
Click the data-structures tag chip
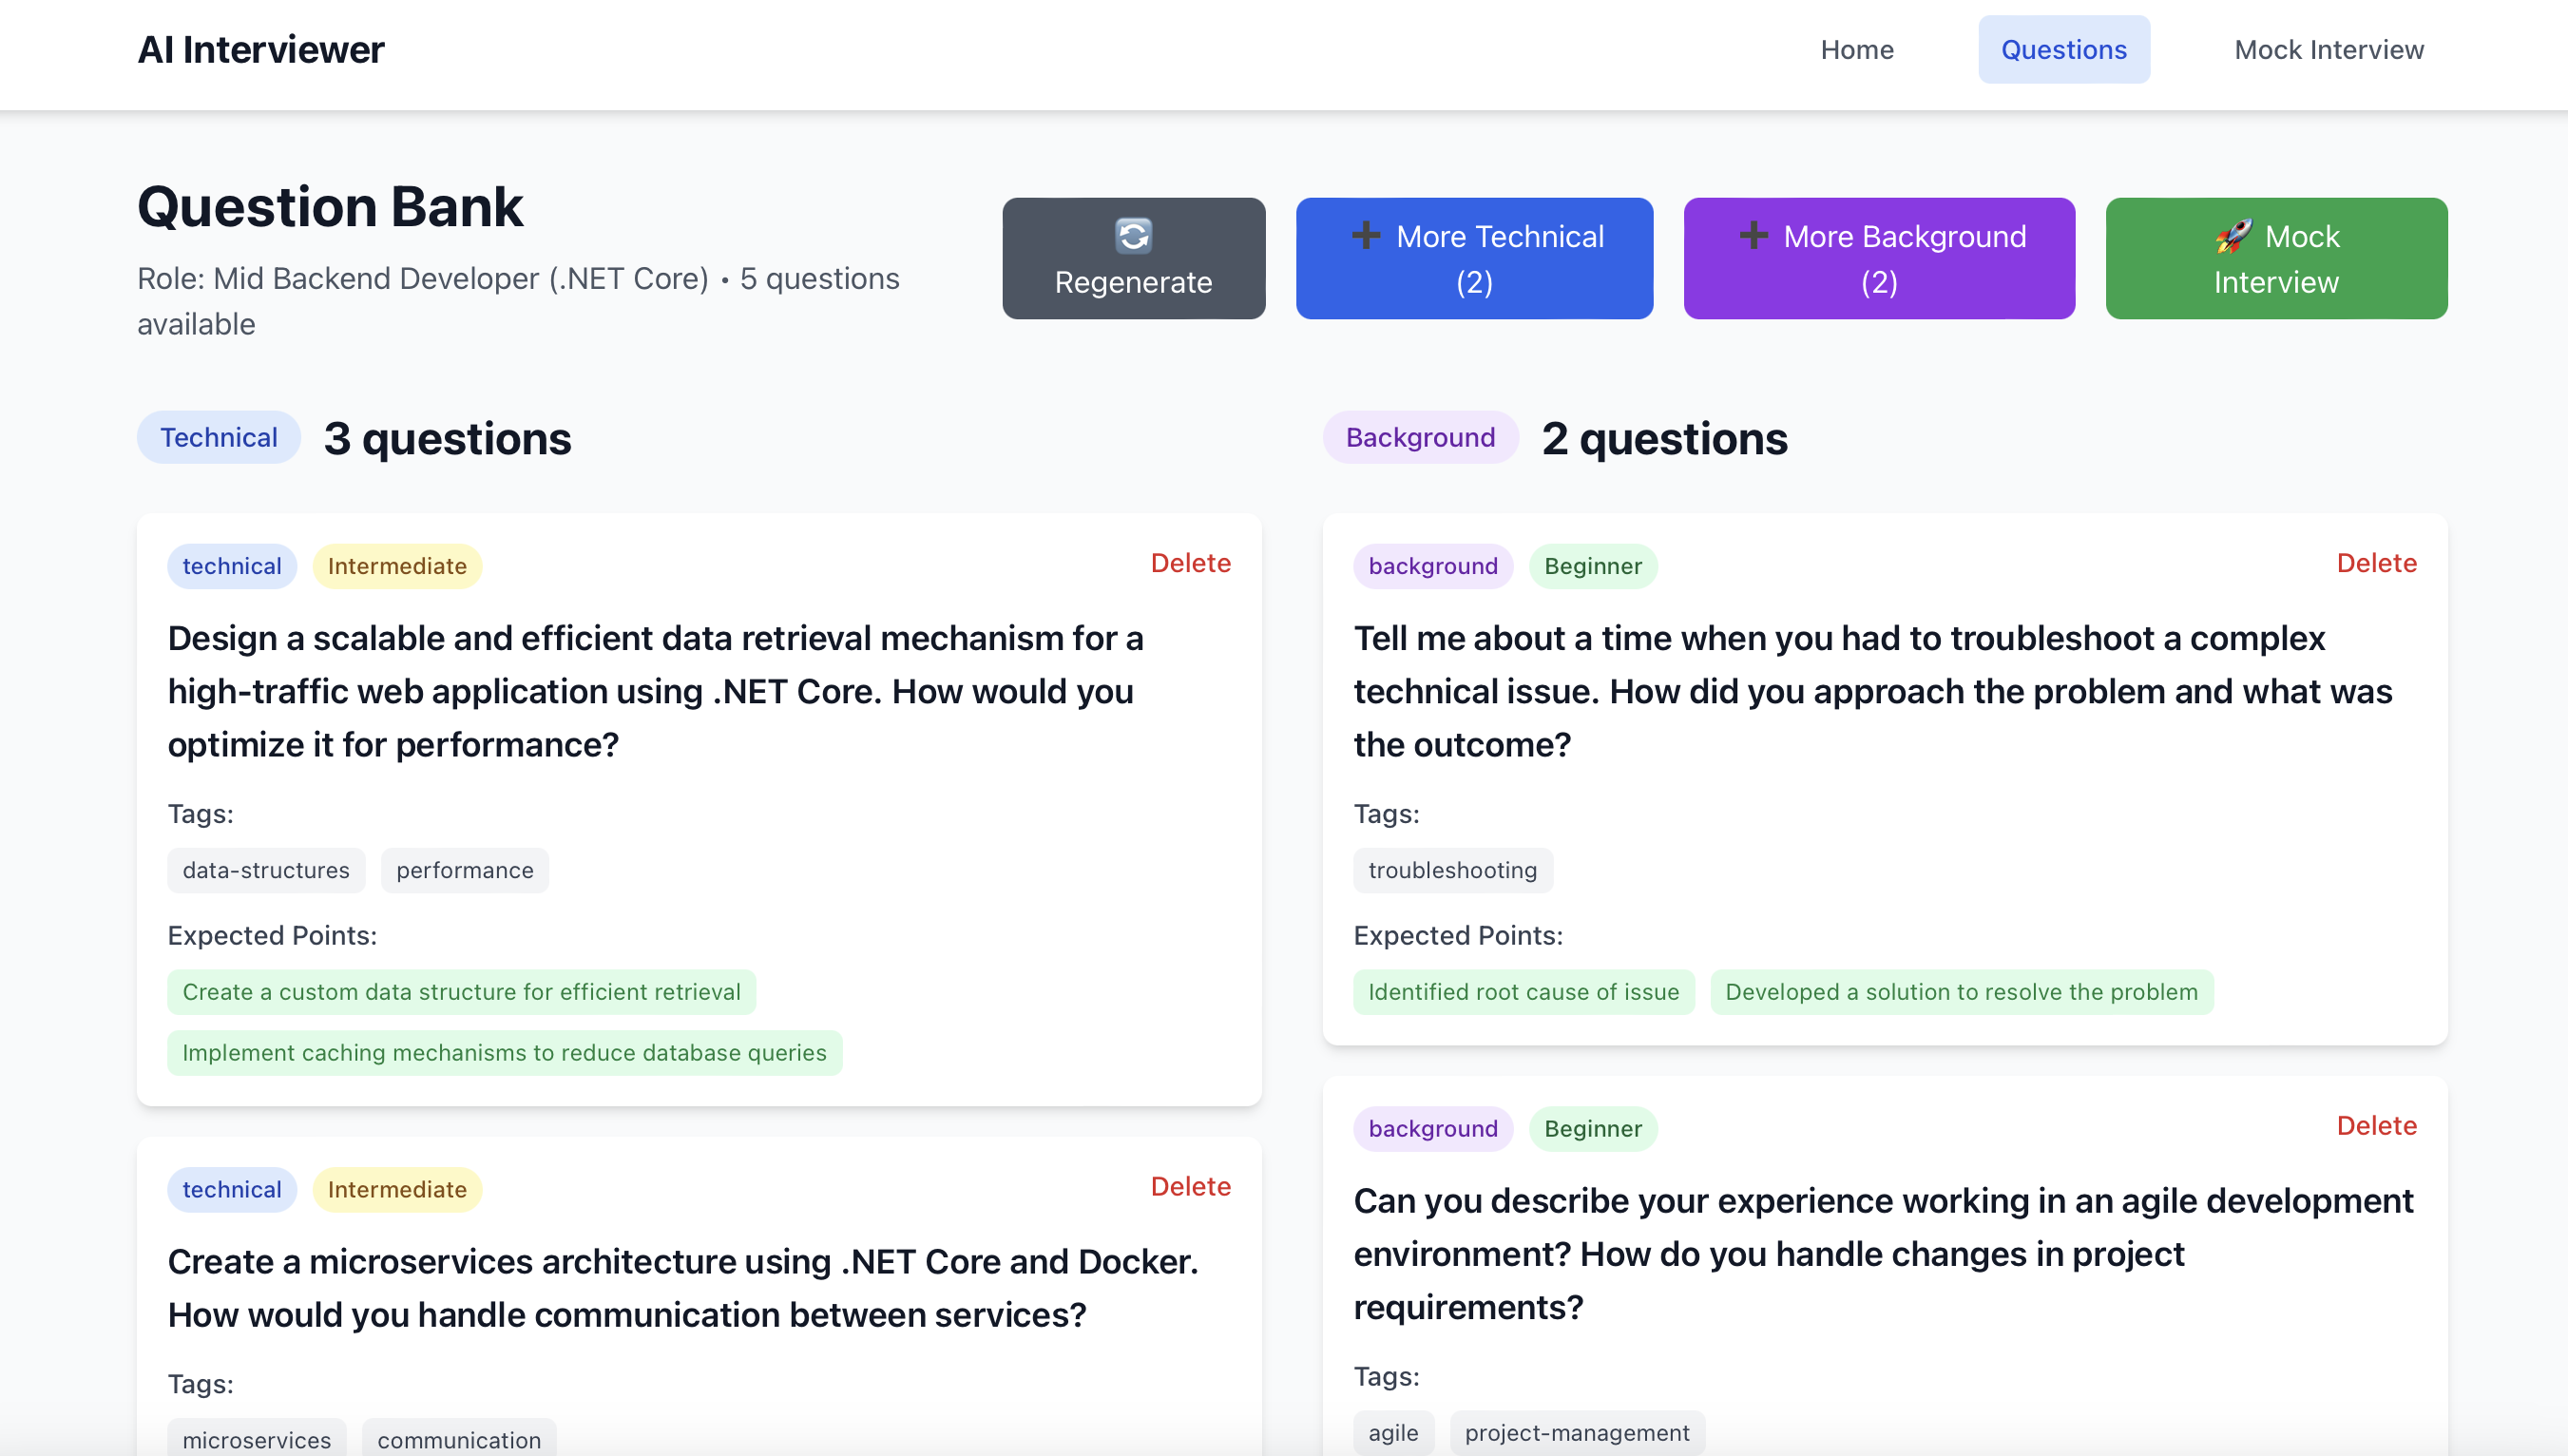click(x=266, y=870)
